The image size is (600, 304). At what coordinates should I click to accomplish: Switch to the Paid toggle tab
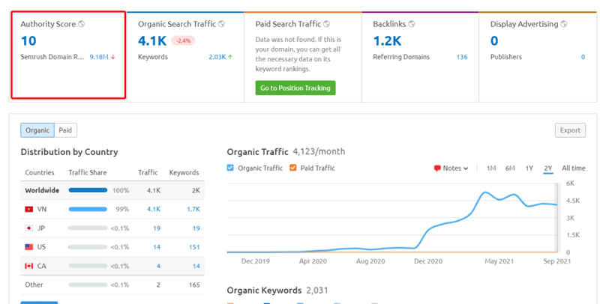tap(65, 130)
